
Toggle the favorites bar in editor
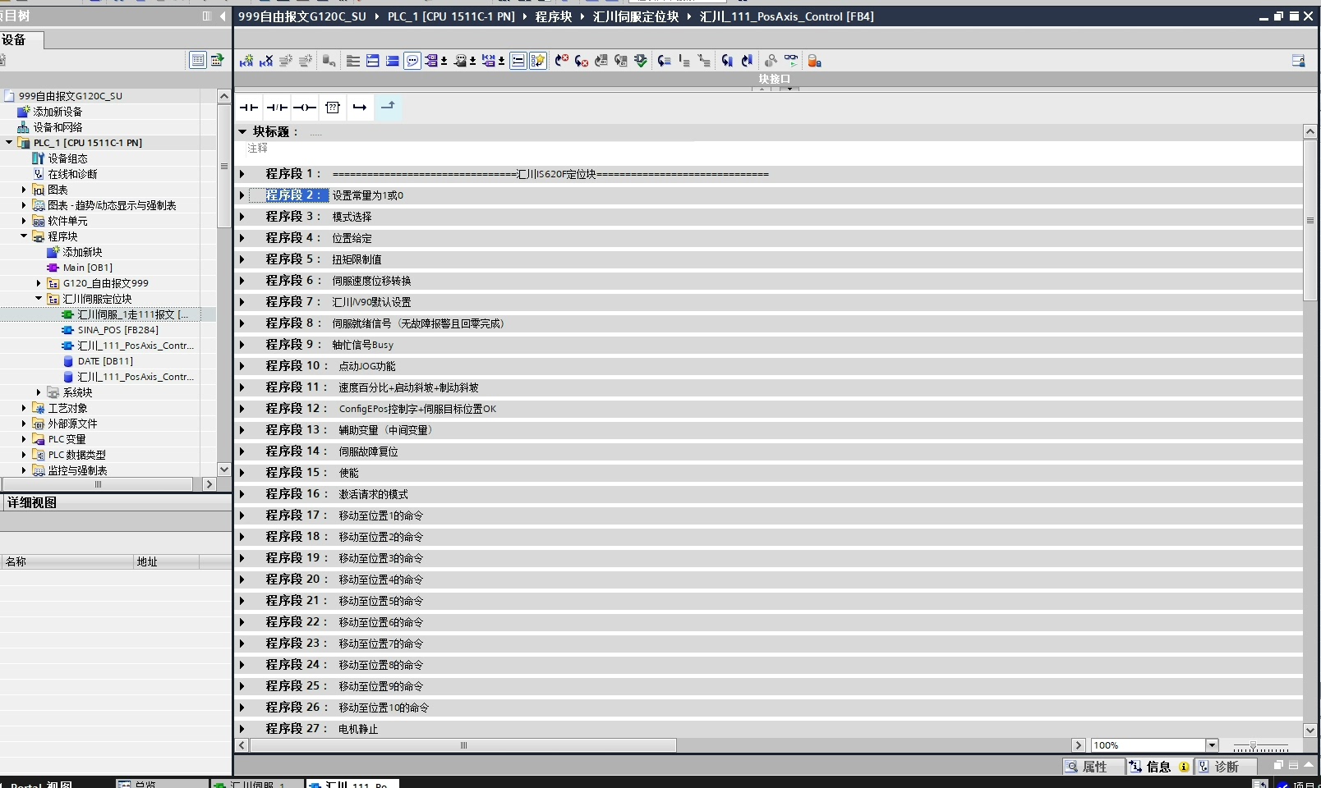tap(538, 61)
